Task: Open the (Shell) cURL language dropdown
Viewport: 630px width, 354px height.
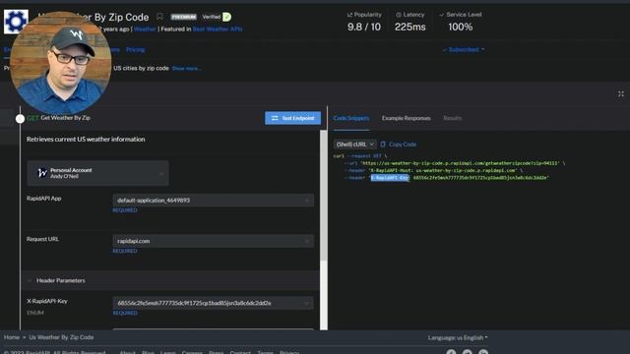Action: 354,145
